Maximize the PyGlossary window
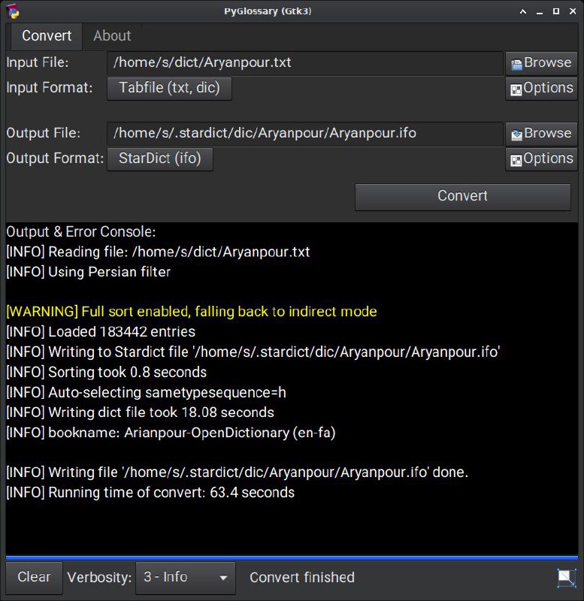Screen dimensions: 584x601 pyautogui.click(x=556, y=11)
